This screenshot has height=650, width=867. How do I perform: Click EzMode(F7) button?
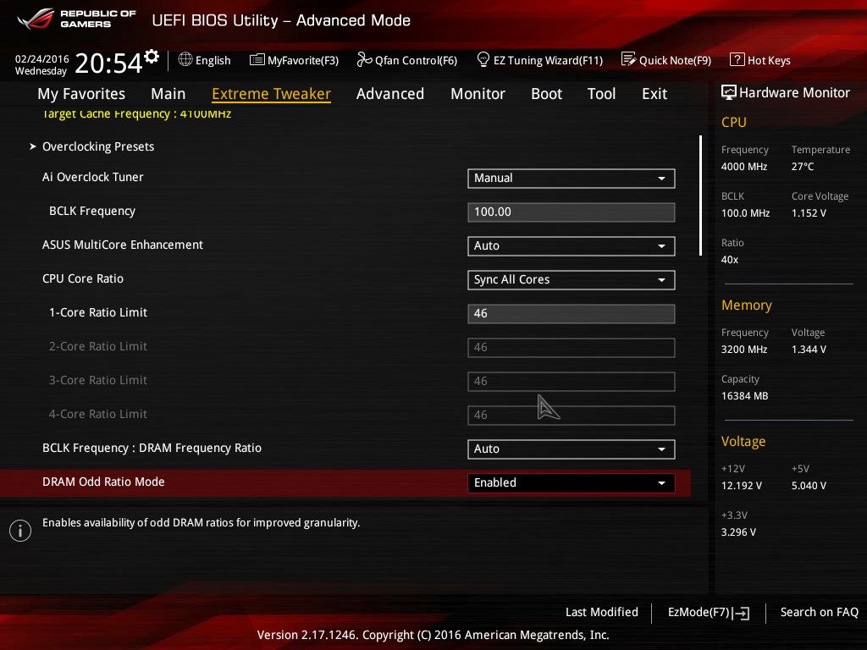(709, 613)
